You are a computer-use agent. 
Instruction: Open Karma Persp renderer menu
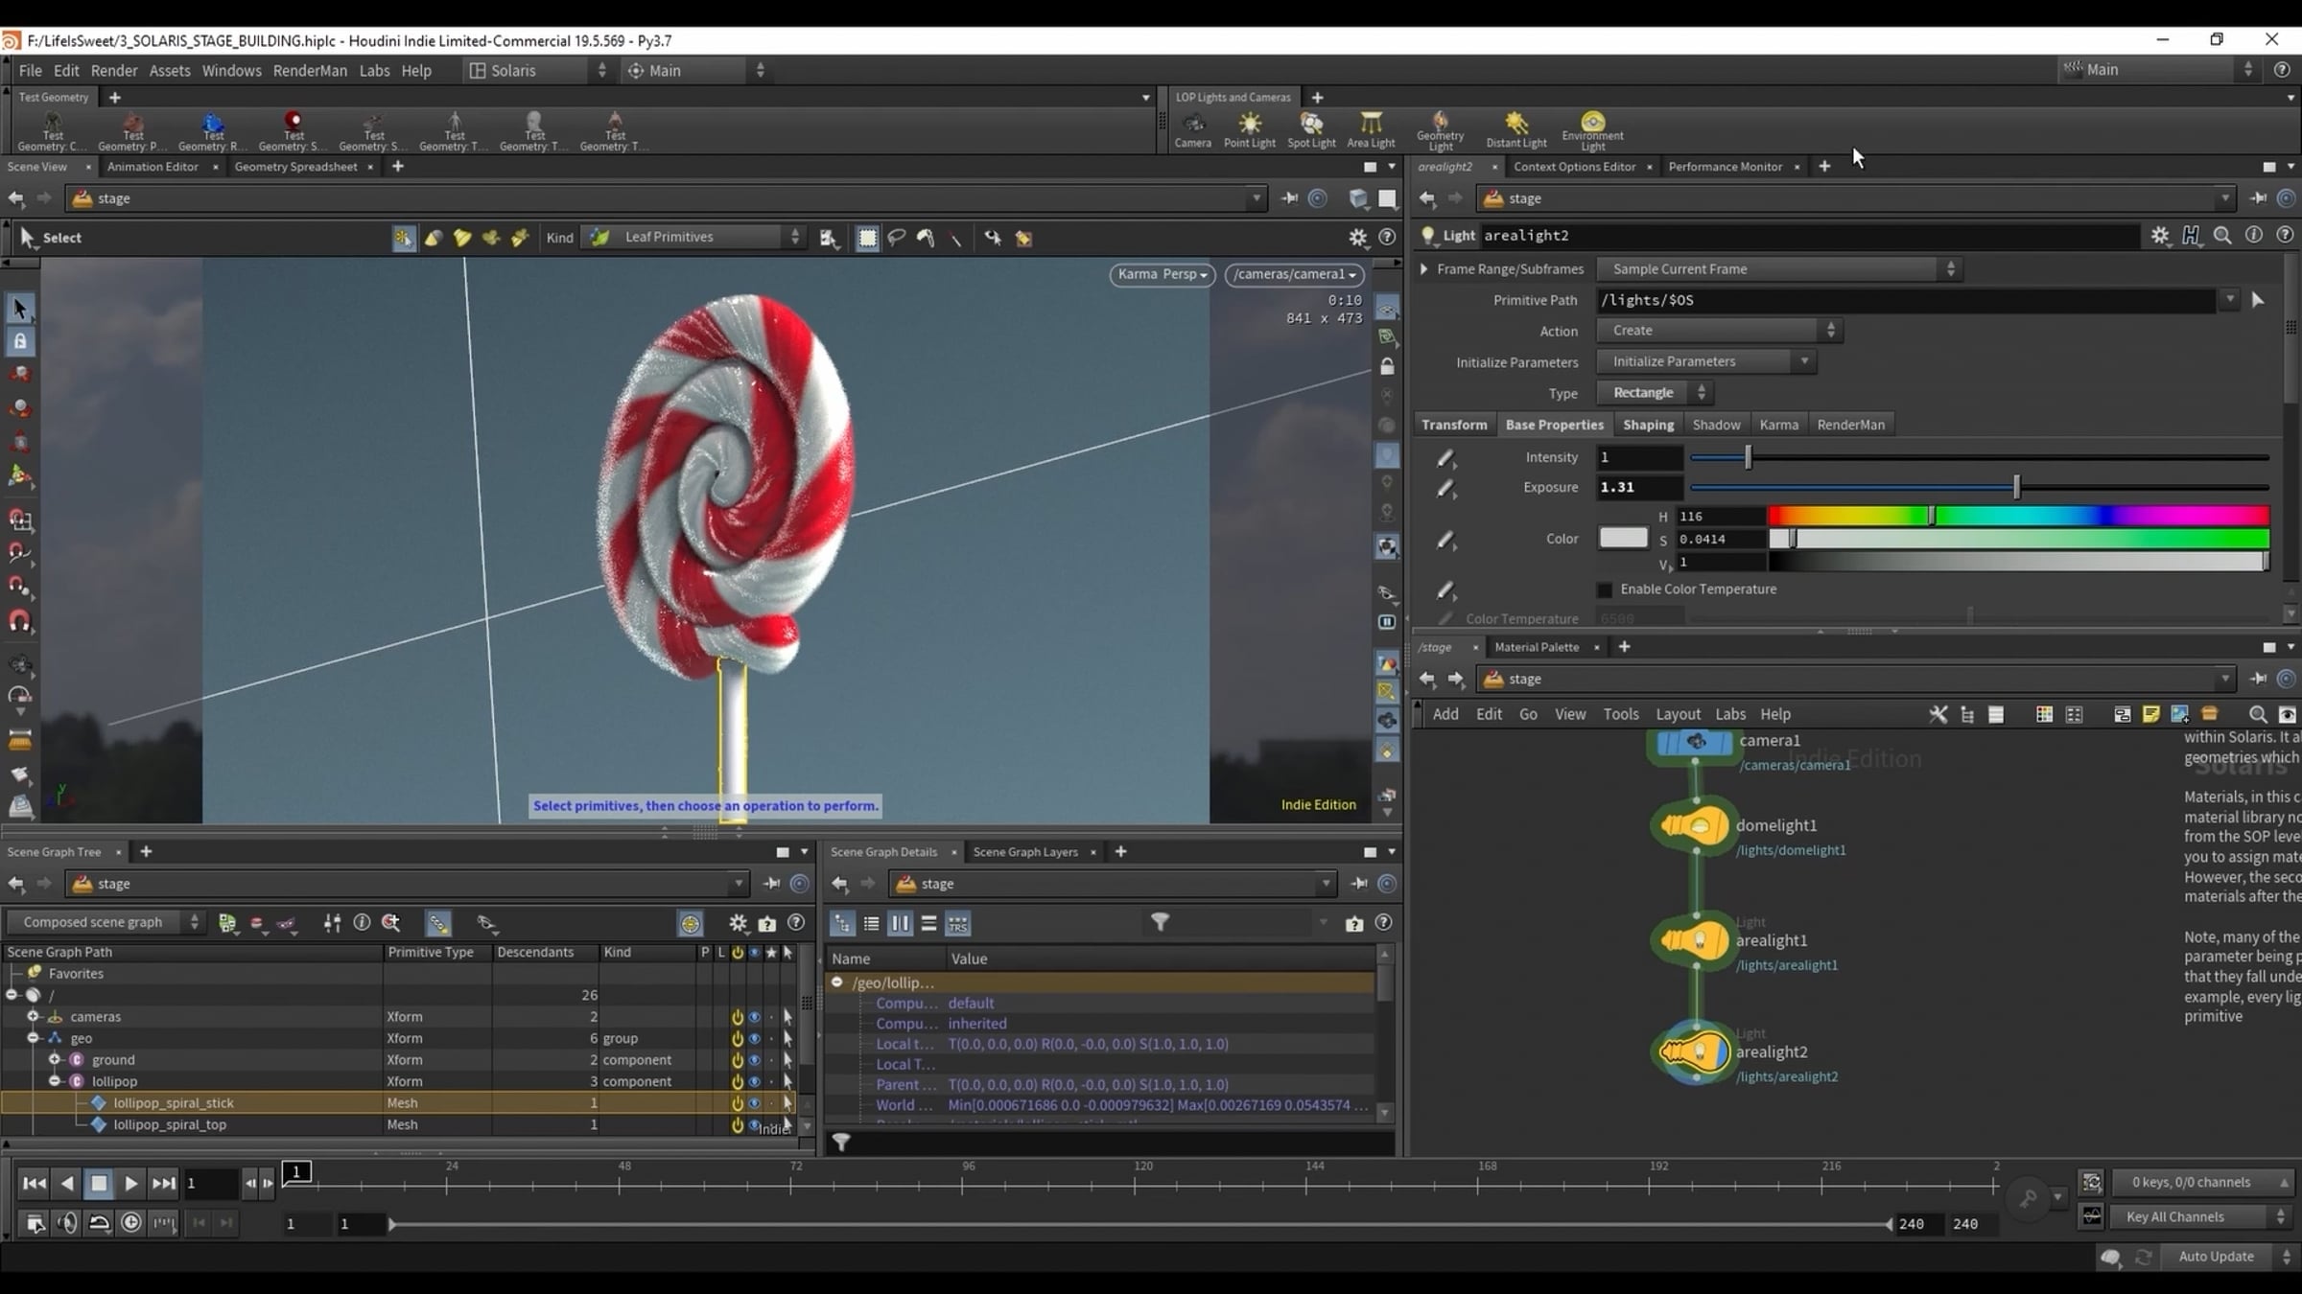coord(1163,274)
